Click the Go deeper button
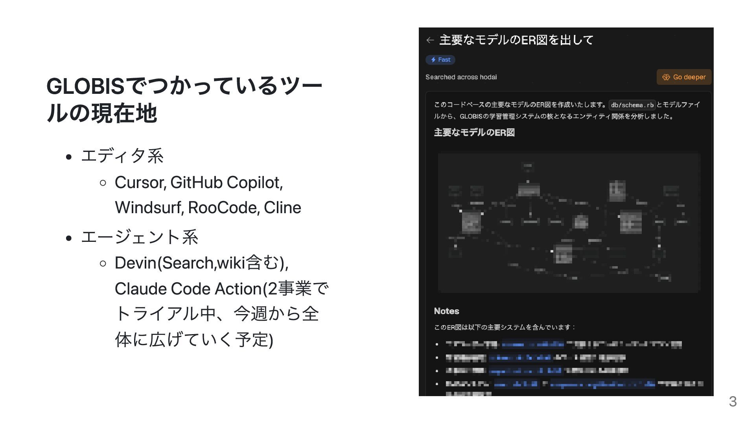This screenshot has width=755, height=424. (x=684, y=77)
